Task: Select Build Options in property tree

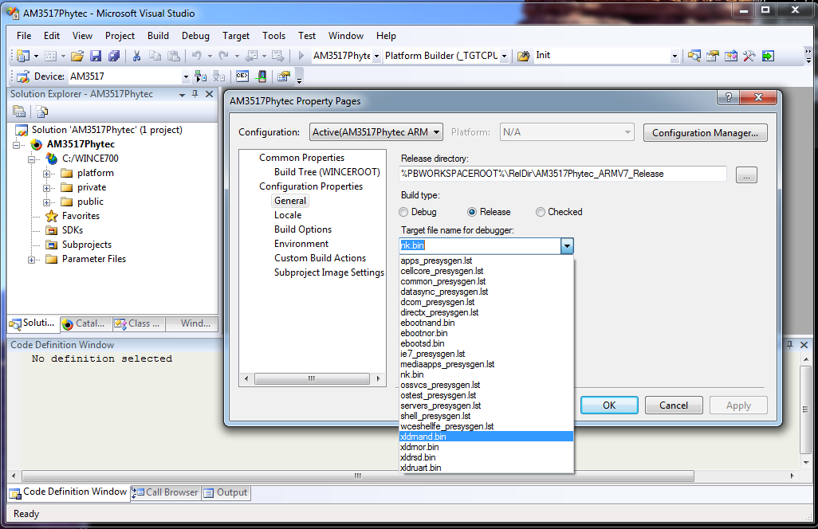Action: (x=303, y=229)
